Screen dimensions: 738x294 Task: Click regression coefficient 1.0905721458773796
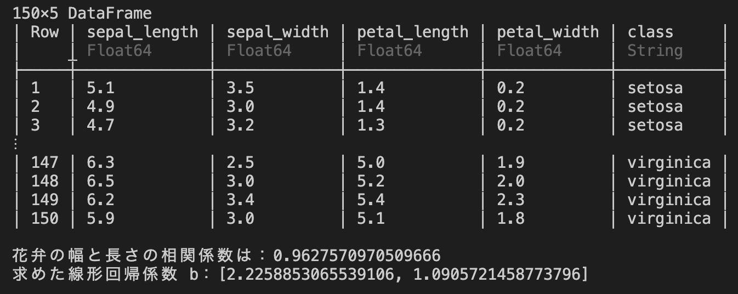497,274
